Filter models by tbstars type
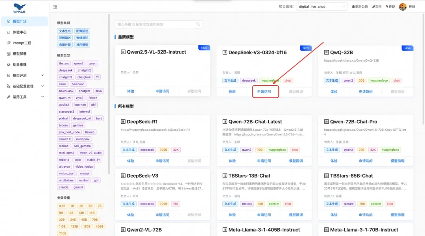The height and width of the screenshot is (236, 425). 64,64
